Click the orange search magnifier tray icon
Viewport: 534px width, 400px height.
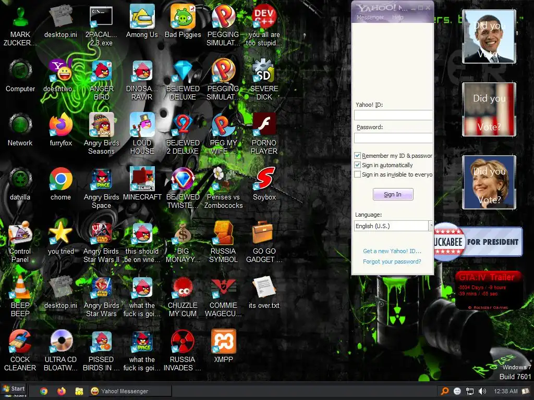445,391
